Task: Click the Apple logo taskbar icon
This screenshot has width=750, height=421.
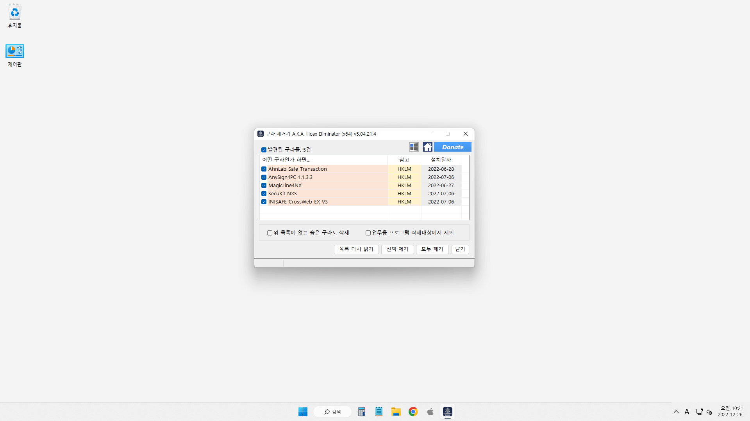Action: coord(430,412)
